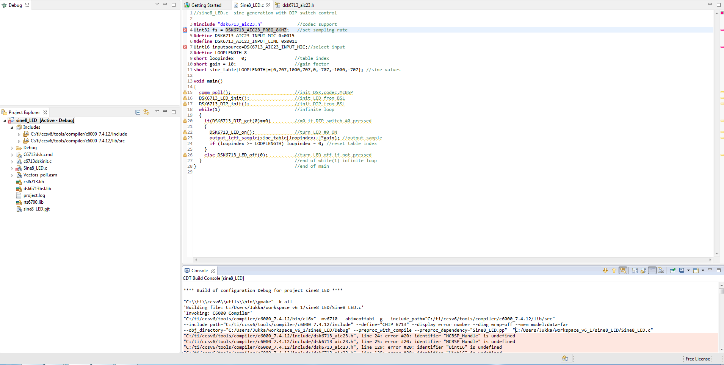This screenshot has width=724, height=365.
Task: Go to next error in build console
Action: tap(605, 270)
